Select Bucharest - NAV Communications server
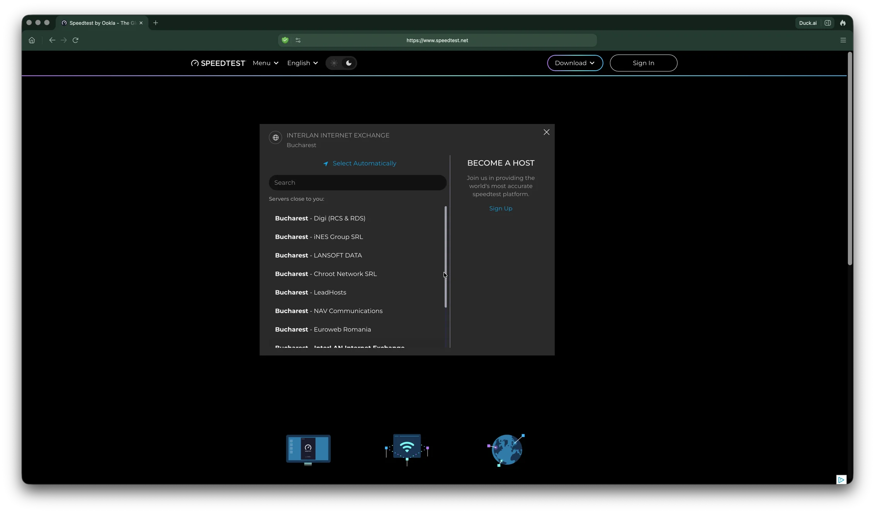The width and height of the screenshot is (875, 513). tap(356, 311)
